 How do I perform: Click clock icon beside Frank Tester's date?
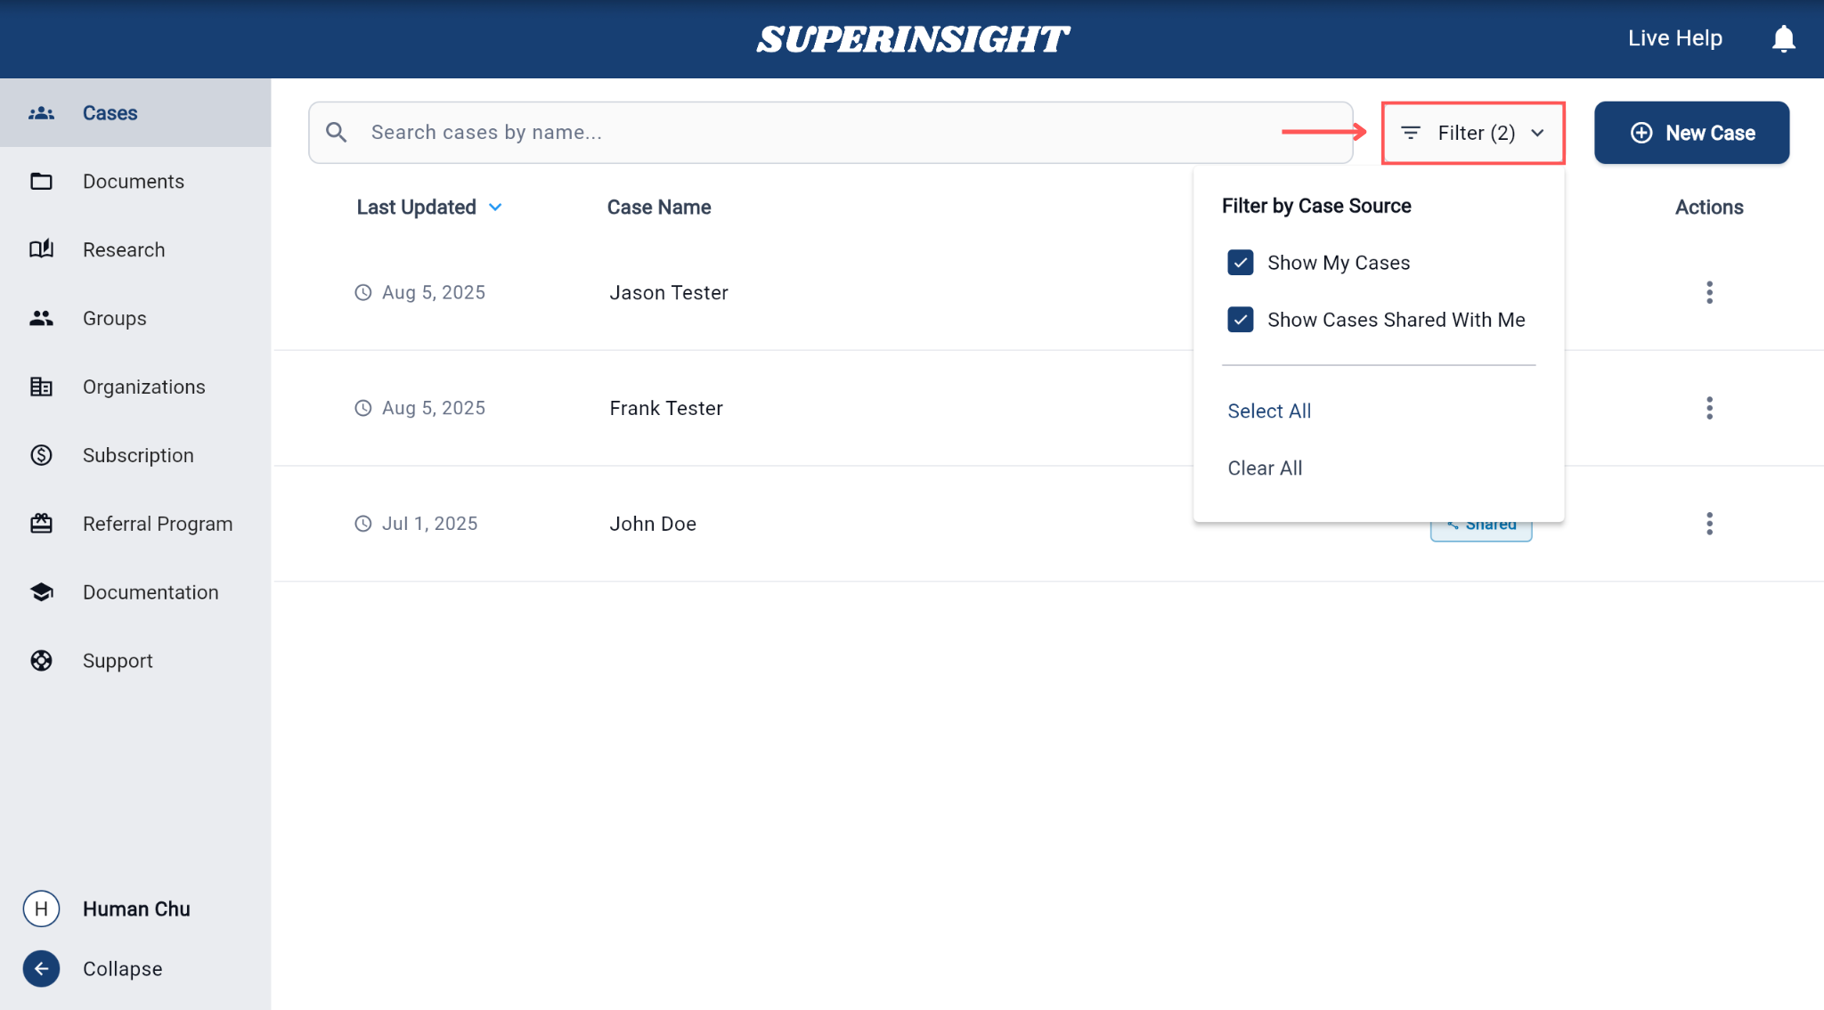tap(362, 408)
